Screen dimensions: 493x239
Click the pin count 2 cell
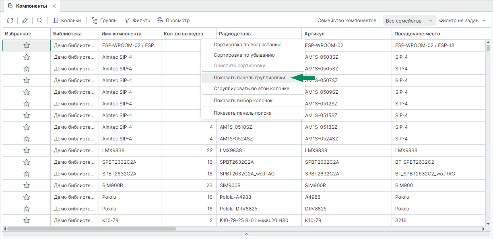(189, 220)
